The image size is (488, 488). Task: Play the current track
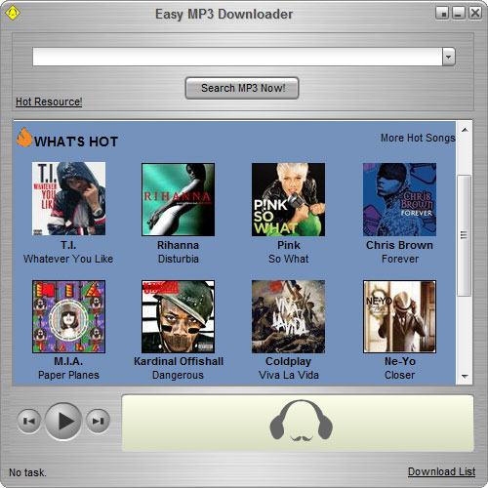click(x=63, y=421)
